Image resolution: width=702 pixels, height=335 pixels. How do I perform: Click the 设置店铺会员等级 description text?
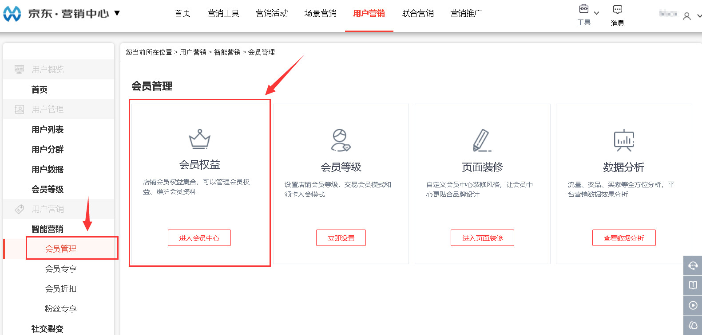pyautogui.click(x=338, y=189)
